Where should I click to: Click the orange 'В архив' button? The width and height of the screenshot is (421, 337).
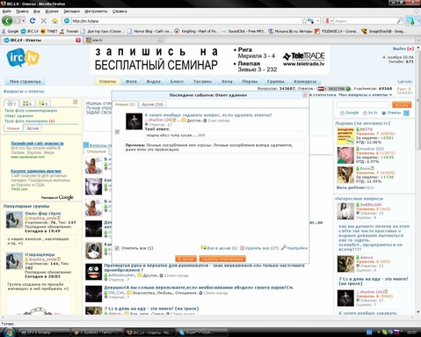[x=185, y=259]
